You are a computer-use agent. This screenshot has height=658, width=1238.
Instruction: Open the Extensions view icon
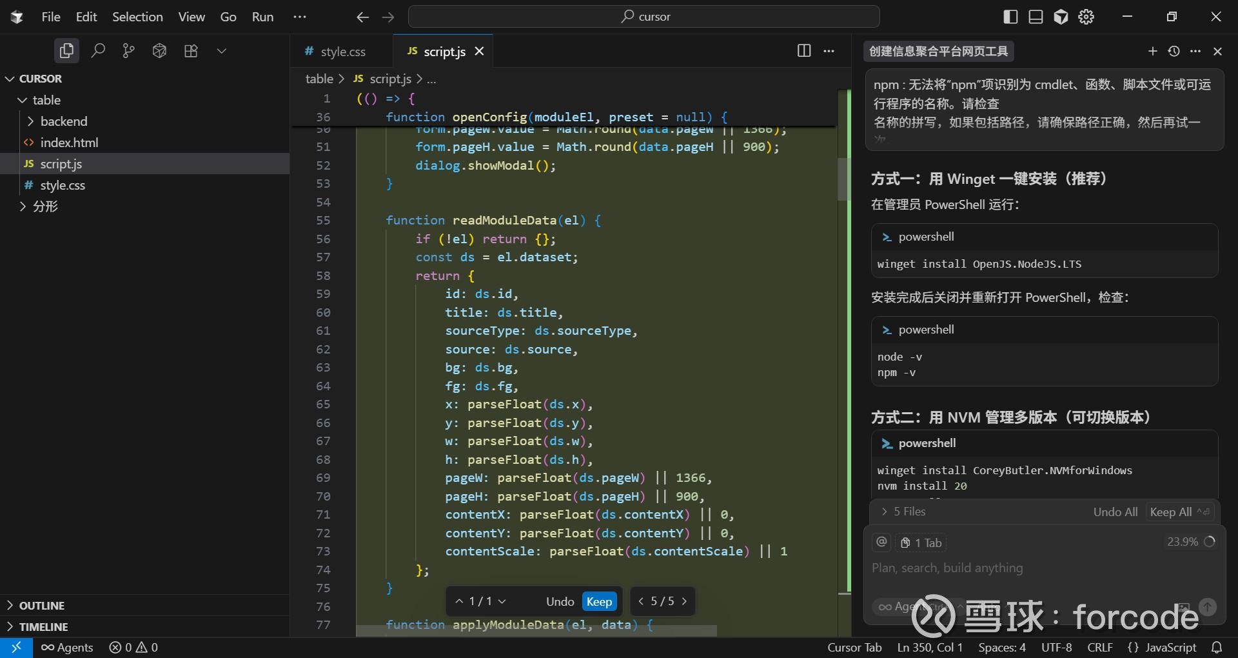coord(191,51)
